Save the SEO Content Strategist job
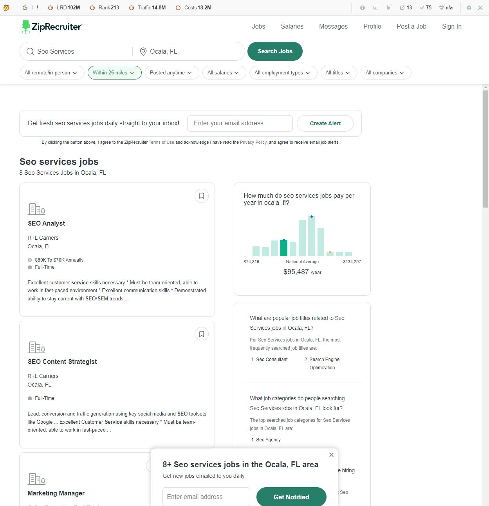 202,334
